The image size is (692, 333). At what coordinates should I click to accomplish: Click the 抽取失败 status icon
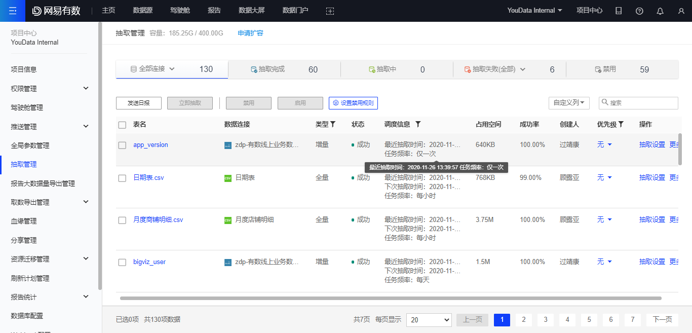click(x=468, y=69)
